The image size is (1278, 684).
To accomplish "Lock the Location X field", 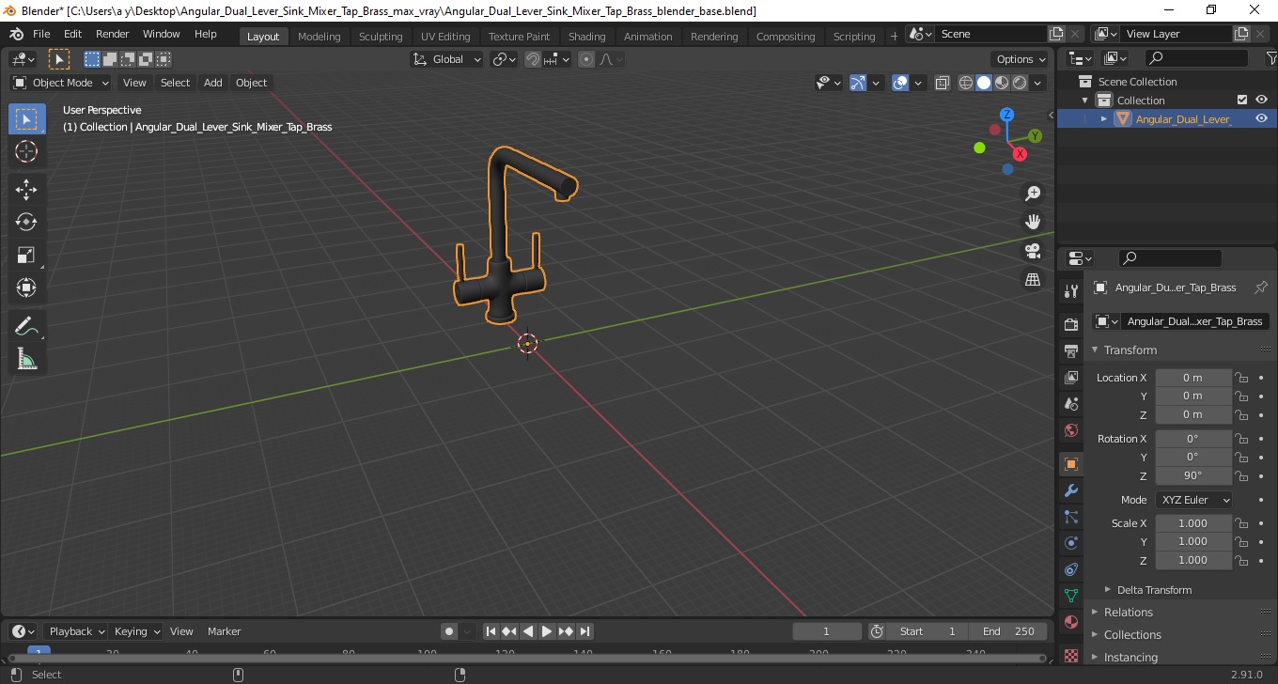I will [x=1241, y=378].
